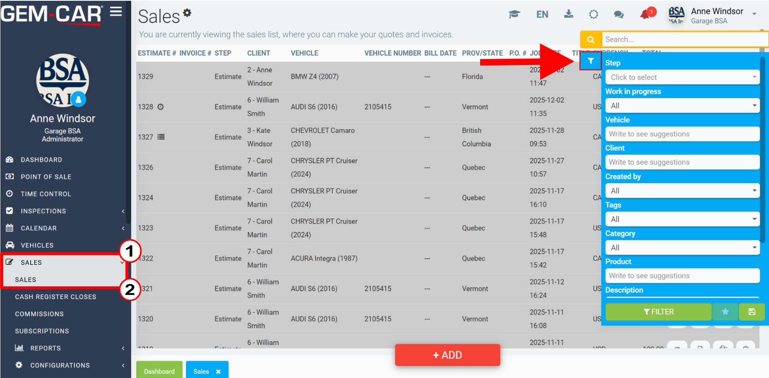
Task: Click the downloads icon in the top bar
Action: click(568, 14)
